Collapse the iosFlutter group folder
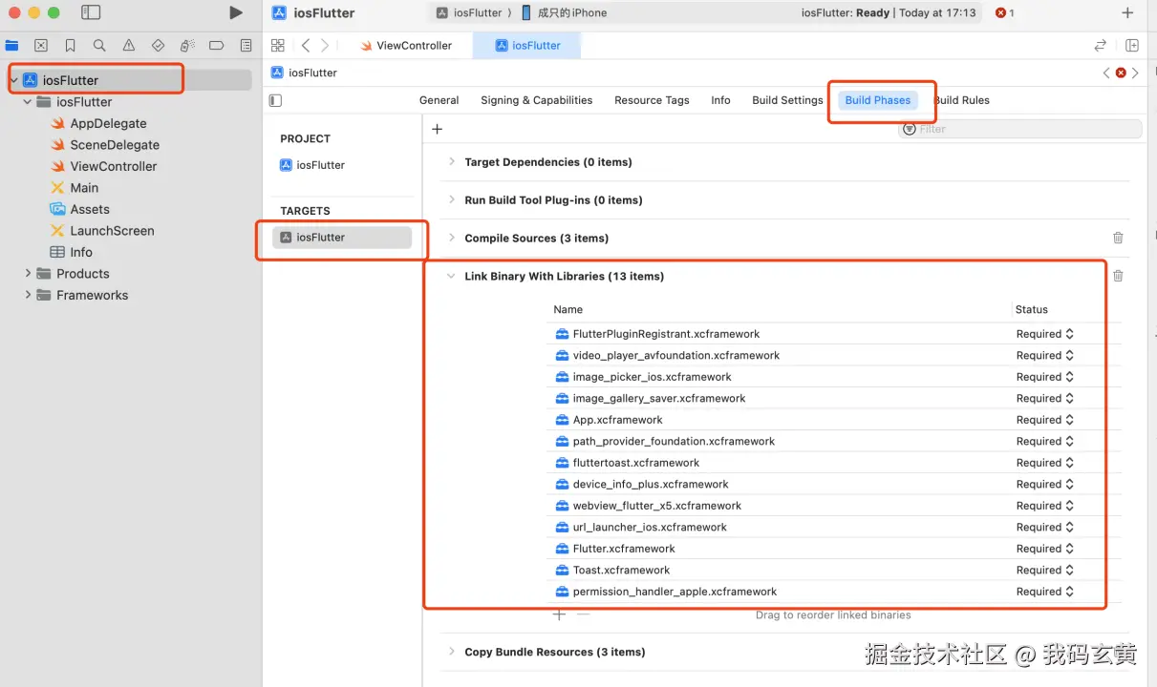Viewport: 1157px width, 687px height. pyautogui.click(x=28, y=102)
